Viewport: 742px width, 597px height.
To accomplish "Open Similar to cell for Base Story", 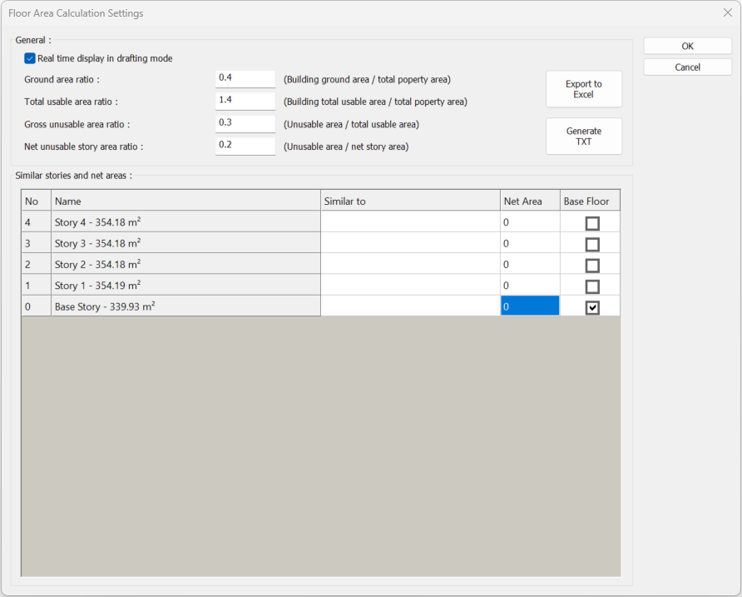I will 410,306.
